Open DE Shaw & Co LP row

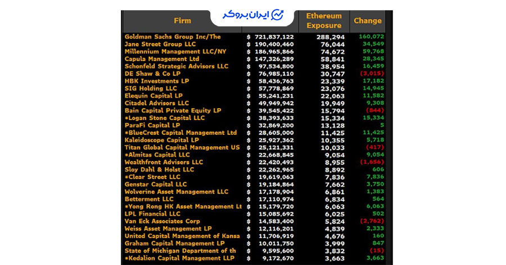click(x=152, y=74)
